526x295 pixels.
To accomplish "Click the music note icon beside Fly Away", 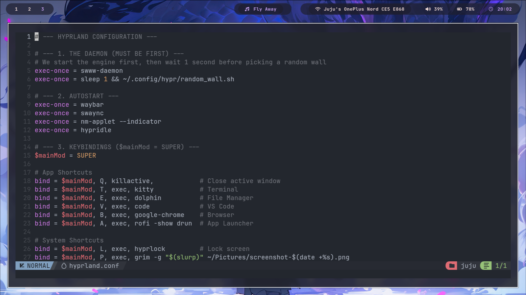I will (x=246, y=9).
